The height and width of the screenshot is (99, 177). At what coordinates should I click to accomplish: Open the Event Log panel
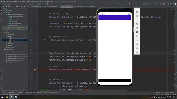coord(159,93)
